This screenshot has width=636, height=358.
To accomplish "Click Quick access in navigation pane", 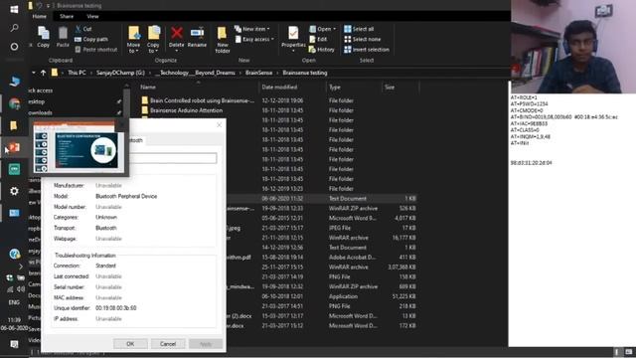I will point(40,90).
